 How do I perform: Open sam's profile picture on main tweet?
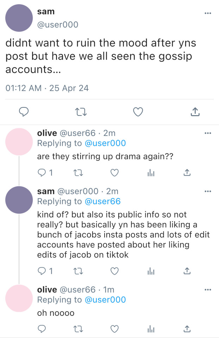pyautogui.click(x=19, y=18)
